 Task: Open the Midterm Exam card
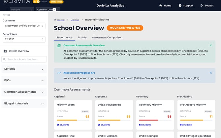point(73,115)
